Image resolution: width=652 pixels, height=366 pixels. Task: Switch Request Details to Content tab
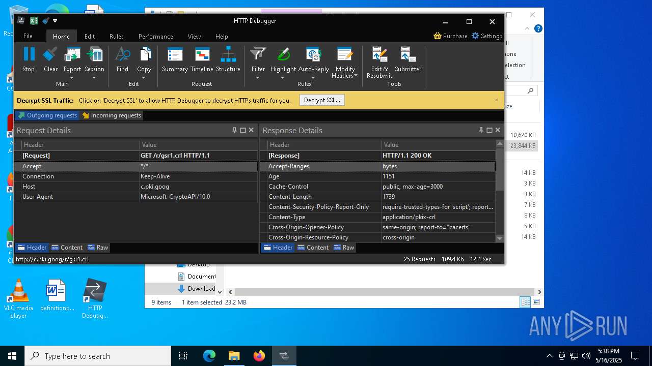(67, 248)
